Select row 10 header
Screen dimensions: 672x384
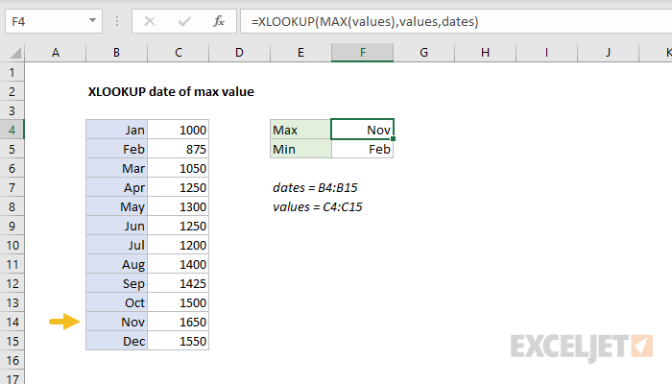(12, 245)
